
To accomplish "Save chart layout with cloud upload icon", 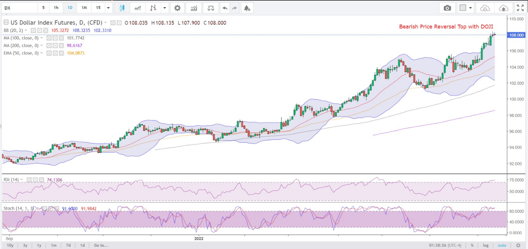I will tap(503, 8).
